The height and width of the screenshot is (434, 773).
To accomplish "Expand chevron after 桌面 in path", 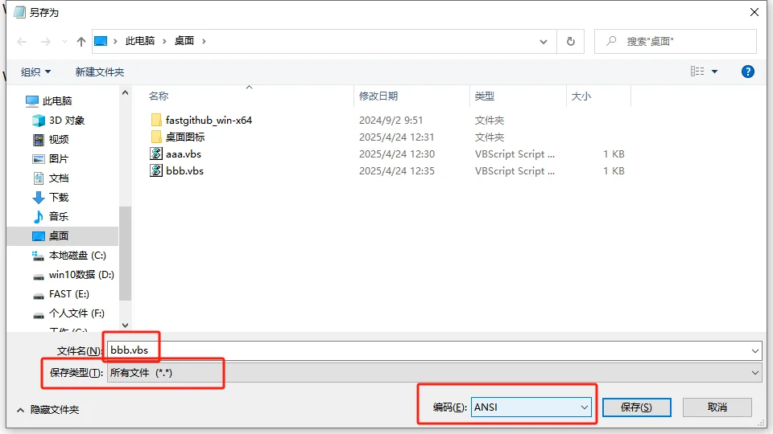I will [x=204, y=41].
